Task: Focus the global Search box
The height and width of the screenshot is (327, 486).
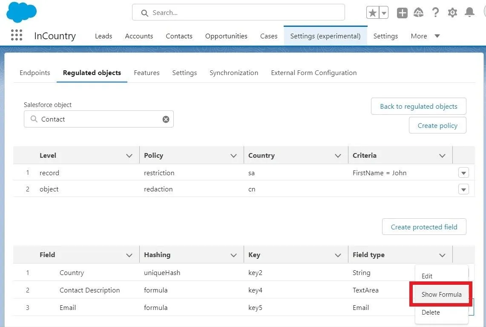Action: pyautogui.click(x=239, y=13)
